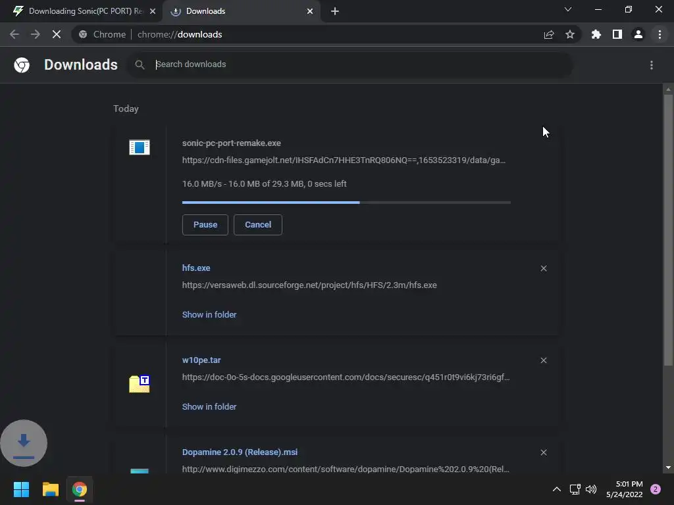Viewport: 674px width, 505px height.
Task: Open notifications badge showing 2
Action: tap(656, 489)
